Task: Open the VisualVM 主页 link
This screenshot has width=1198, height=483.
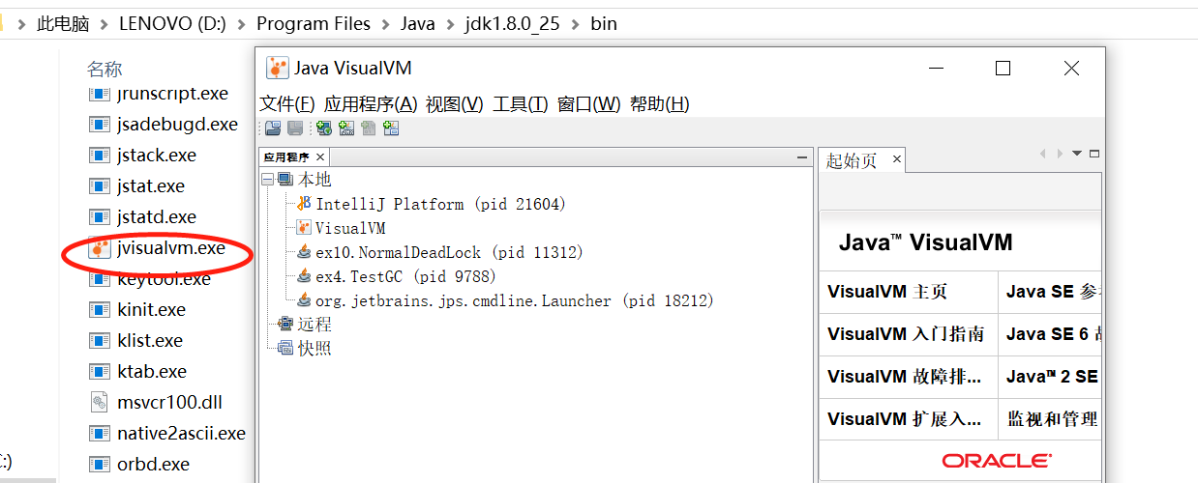Action: pos(887,292)
